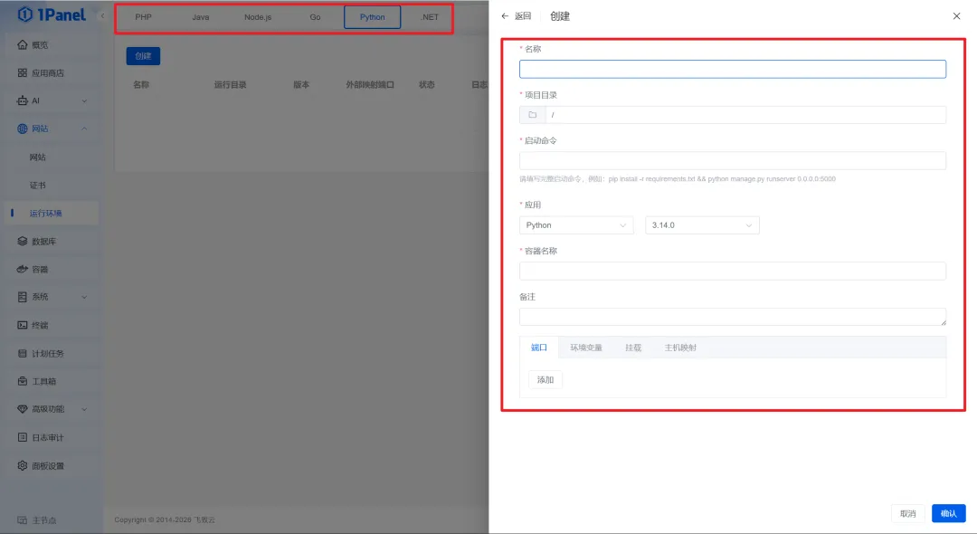The width and height of the screenshot is (977, 534).
Task: Focus the 名称 input field
Action: coord(733,69)
